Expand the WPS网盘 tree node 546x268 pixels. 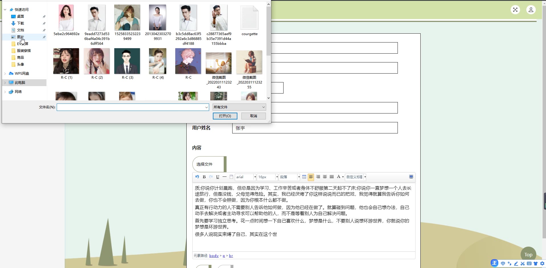click(x=5, y=74)
